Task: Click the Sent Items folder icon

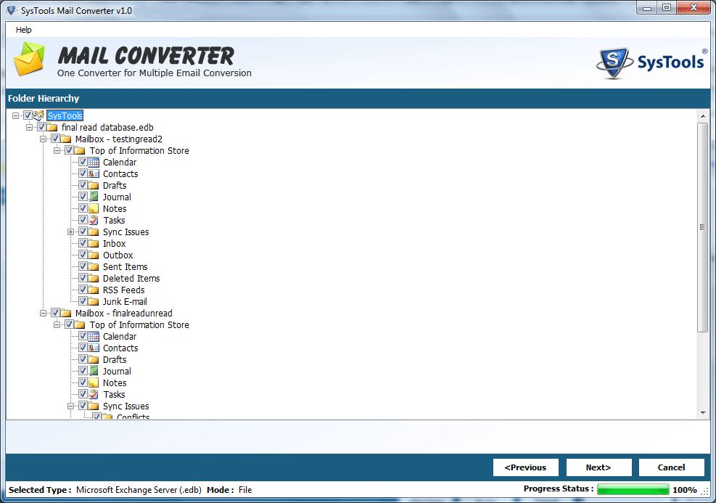Action: [x=94, y=267]
